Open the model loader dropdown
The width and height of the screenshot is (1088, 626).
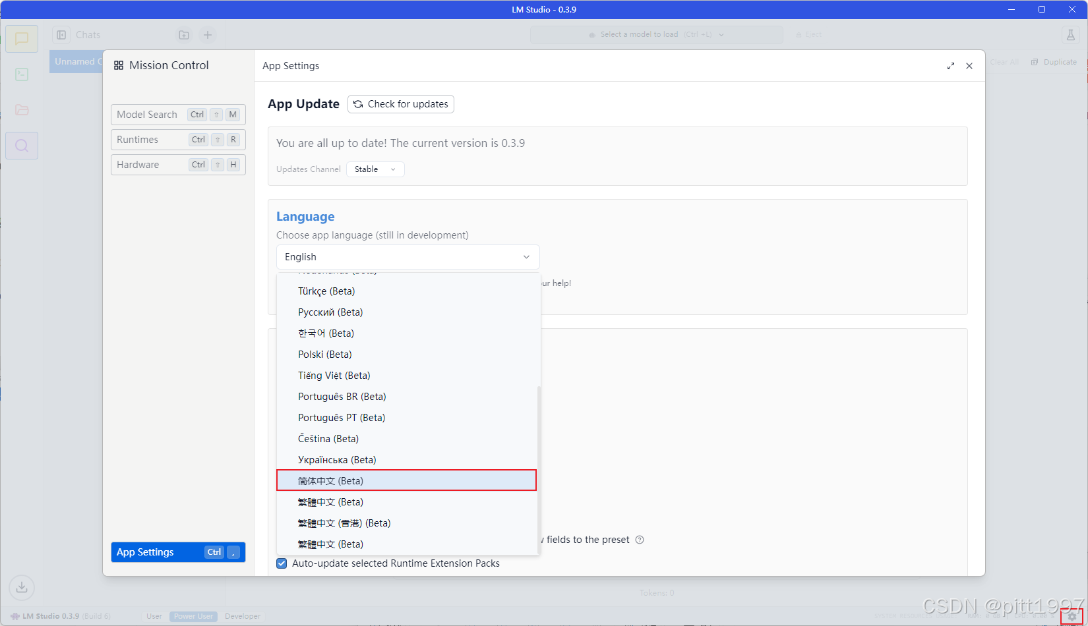[657, 35]
